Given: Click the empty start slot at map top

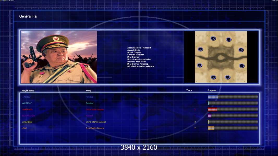Looking at the screenshot, I should pos(229,40).
